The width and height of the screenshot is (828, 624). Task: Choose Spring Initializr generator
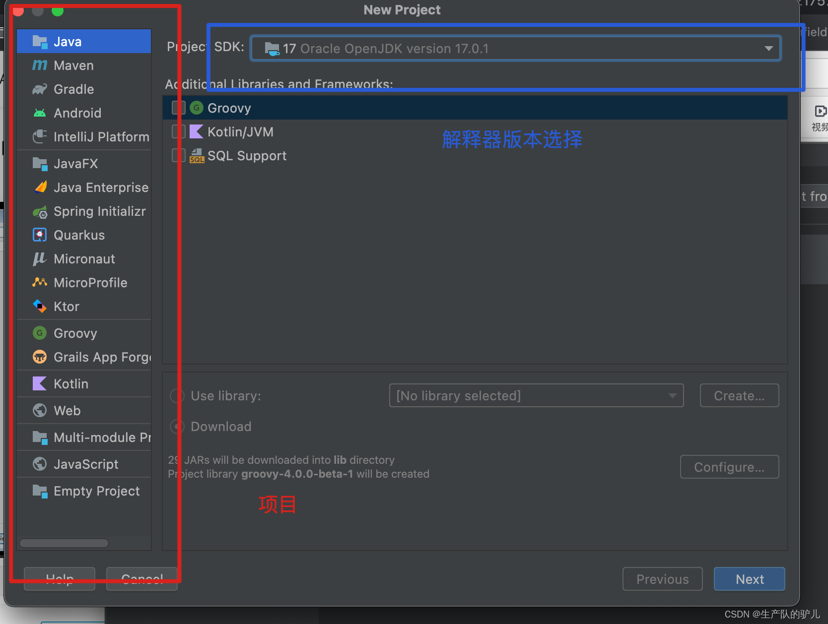84,211
